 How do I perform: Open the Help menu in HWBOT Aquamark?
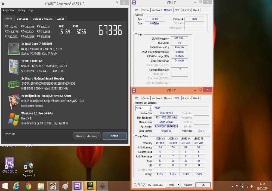click(30, 10)
